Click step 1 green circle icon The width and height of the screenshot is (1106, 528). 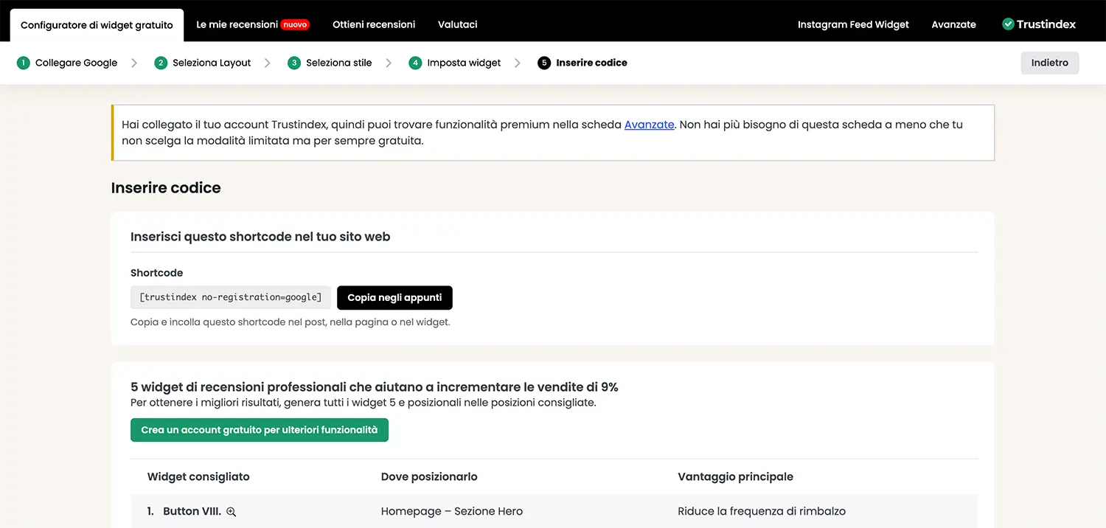coord(24,63)
